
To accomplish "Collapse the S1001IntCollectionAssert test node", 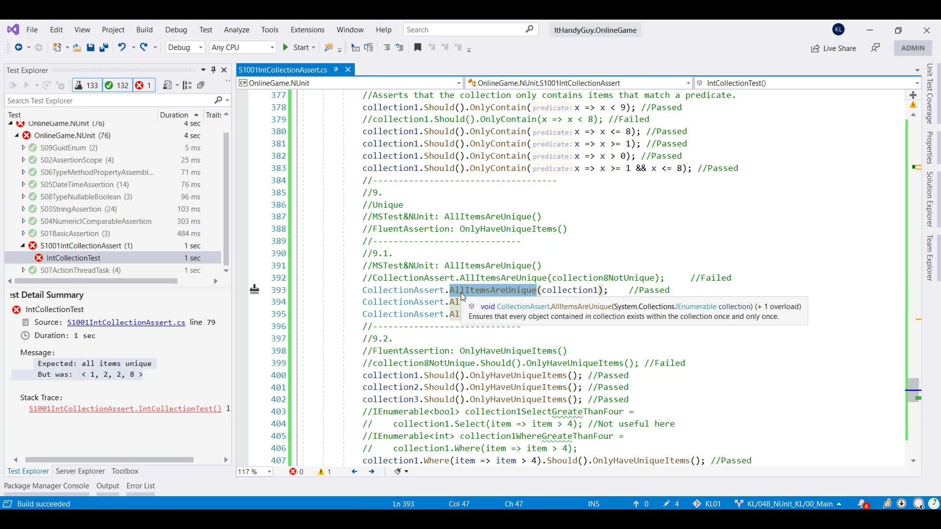I will pyautogui.click(x=23, y=245).
